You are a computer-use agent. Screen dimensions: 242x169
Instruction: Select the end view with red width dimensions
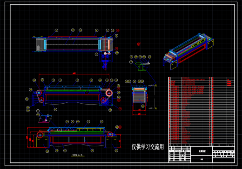(x=139, y=100)
